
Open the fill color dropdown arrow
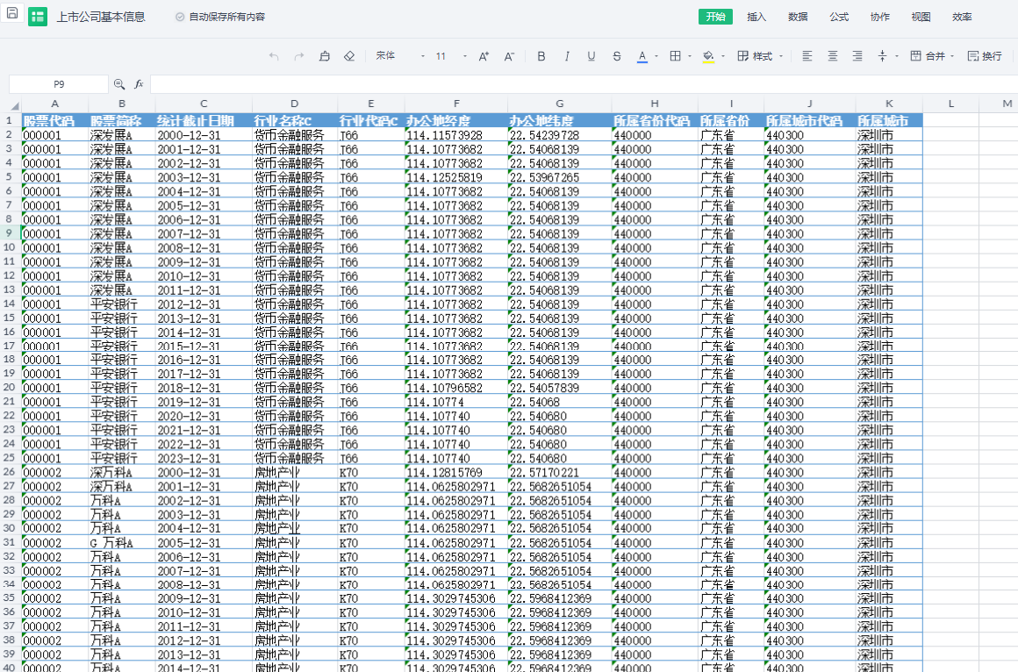(x=723, y=56)
